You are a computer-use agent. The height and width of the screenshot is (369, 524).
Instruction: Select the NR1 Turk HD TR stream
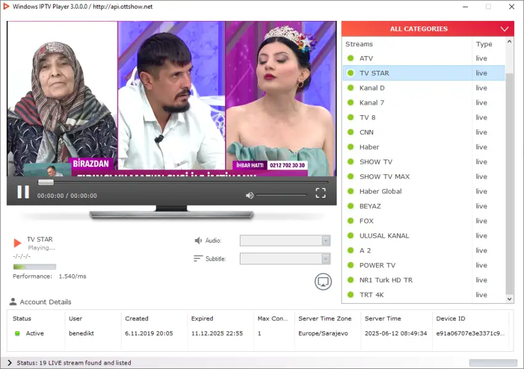coord(424,280)
